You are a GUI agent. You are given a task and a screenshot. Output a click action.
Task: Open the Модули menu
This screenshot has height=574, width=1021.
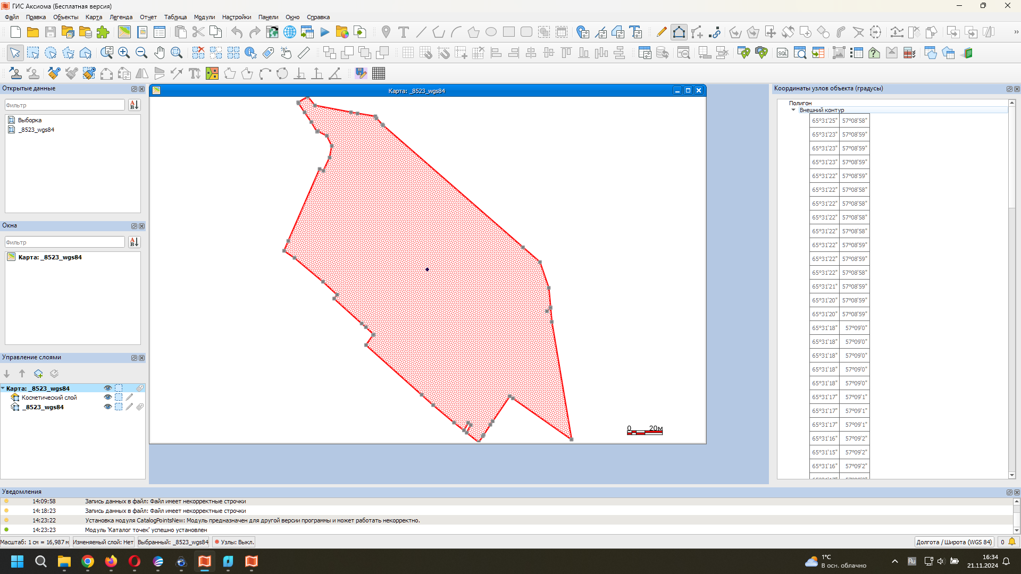tap(204, 17)
